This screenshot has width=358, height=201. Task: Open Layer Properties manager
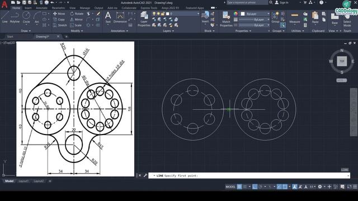point(144,19)
